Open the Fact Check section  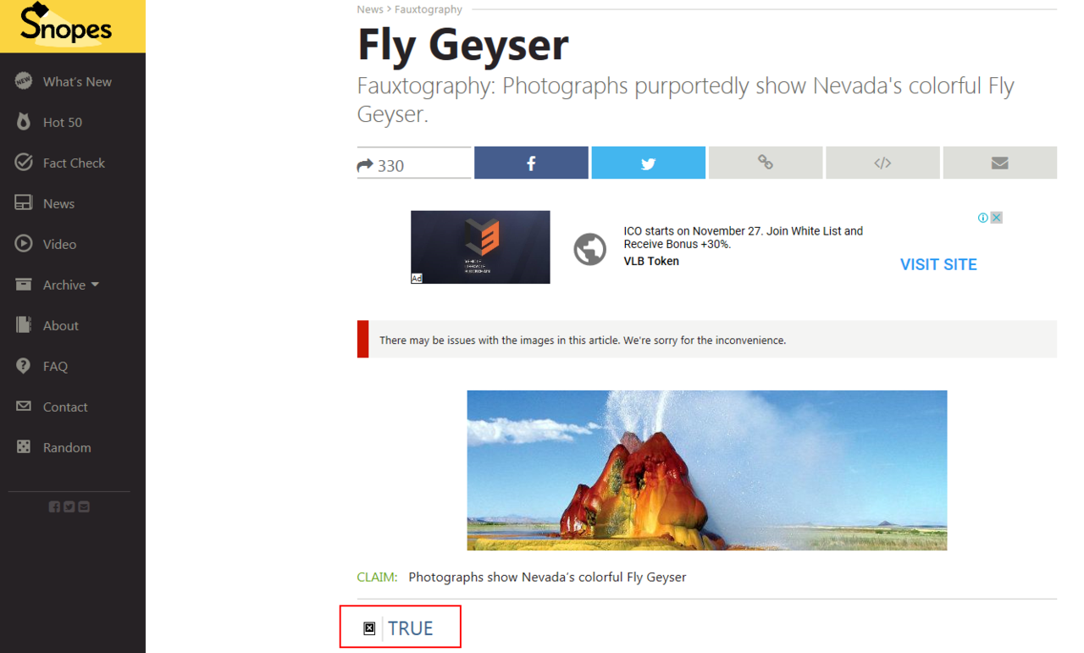72,163
